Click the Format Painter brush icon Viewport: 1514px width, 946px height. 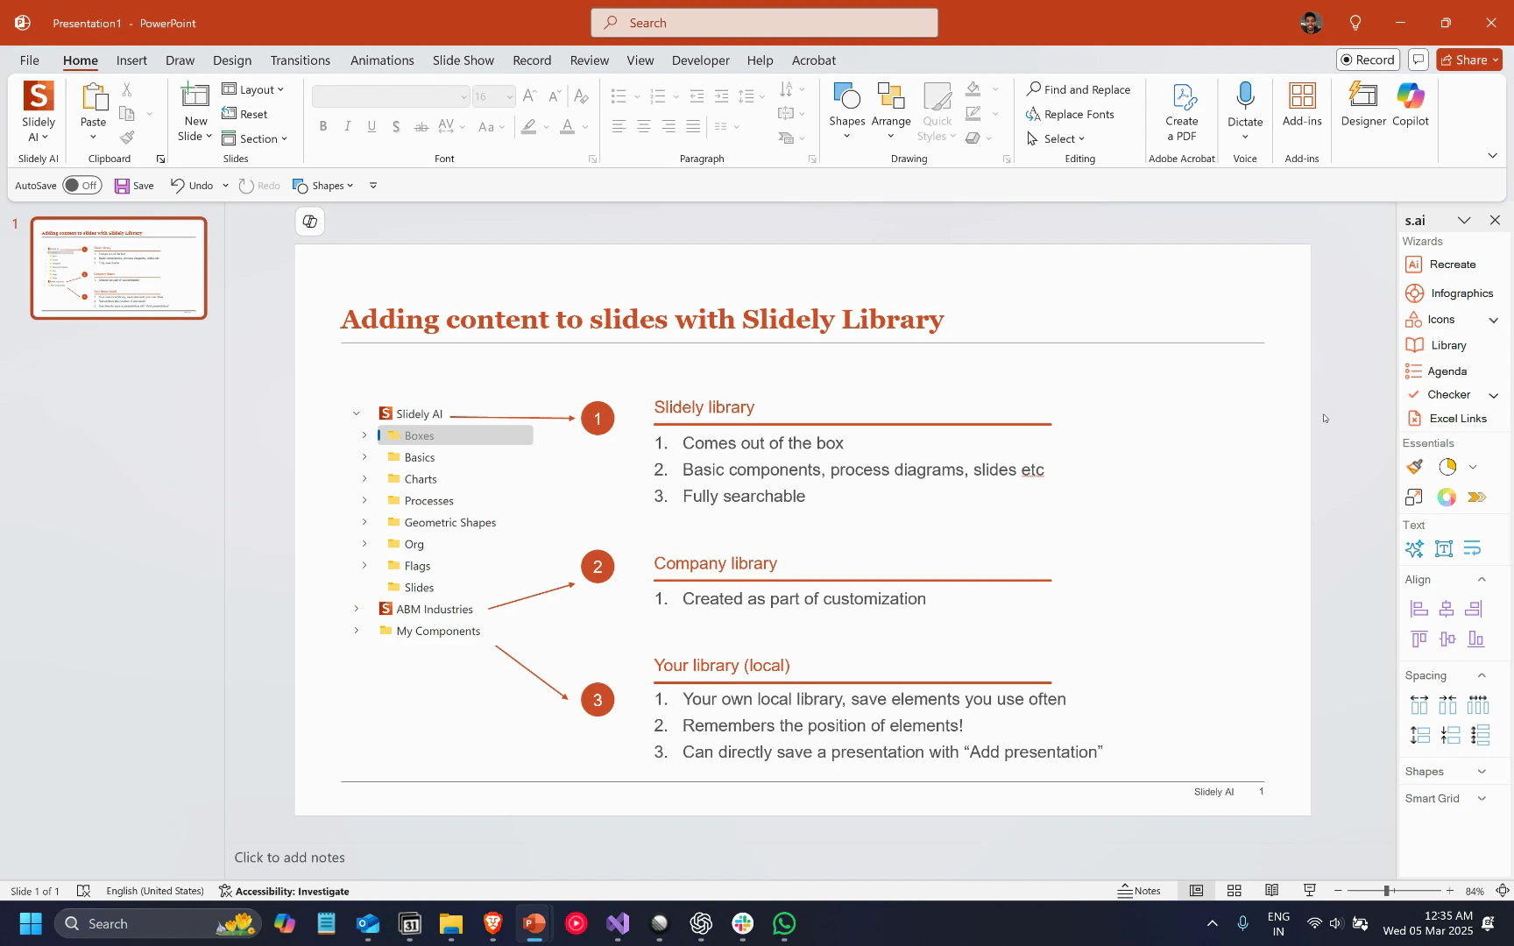pyautogui.click(x=127, y=138)
